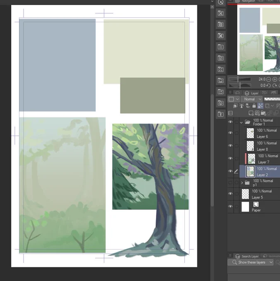Screen dimensions: 280x281
Task: Click the layer opacity checkered slider
Action: [272, 99]
